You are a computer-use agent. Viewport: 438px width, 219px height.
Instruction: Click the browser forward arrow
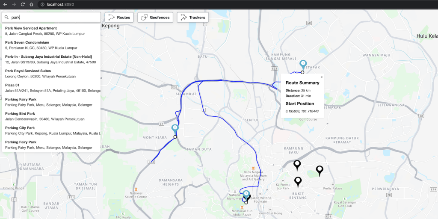14,4
